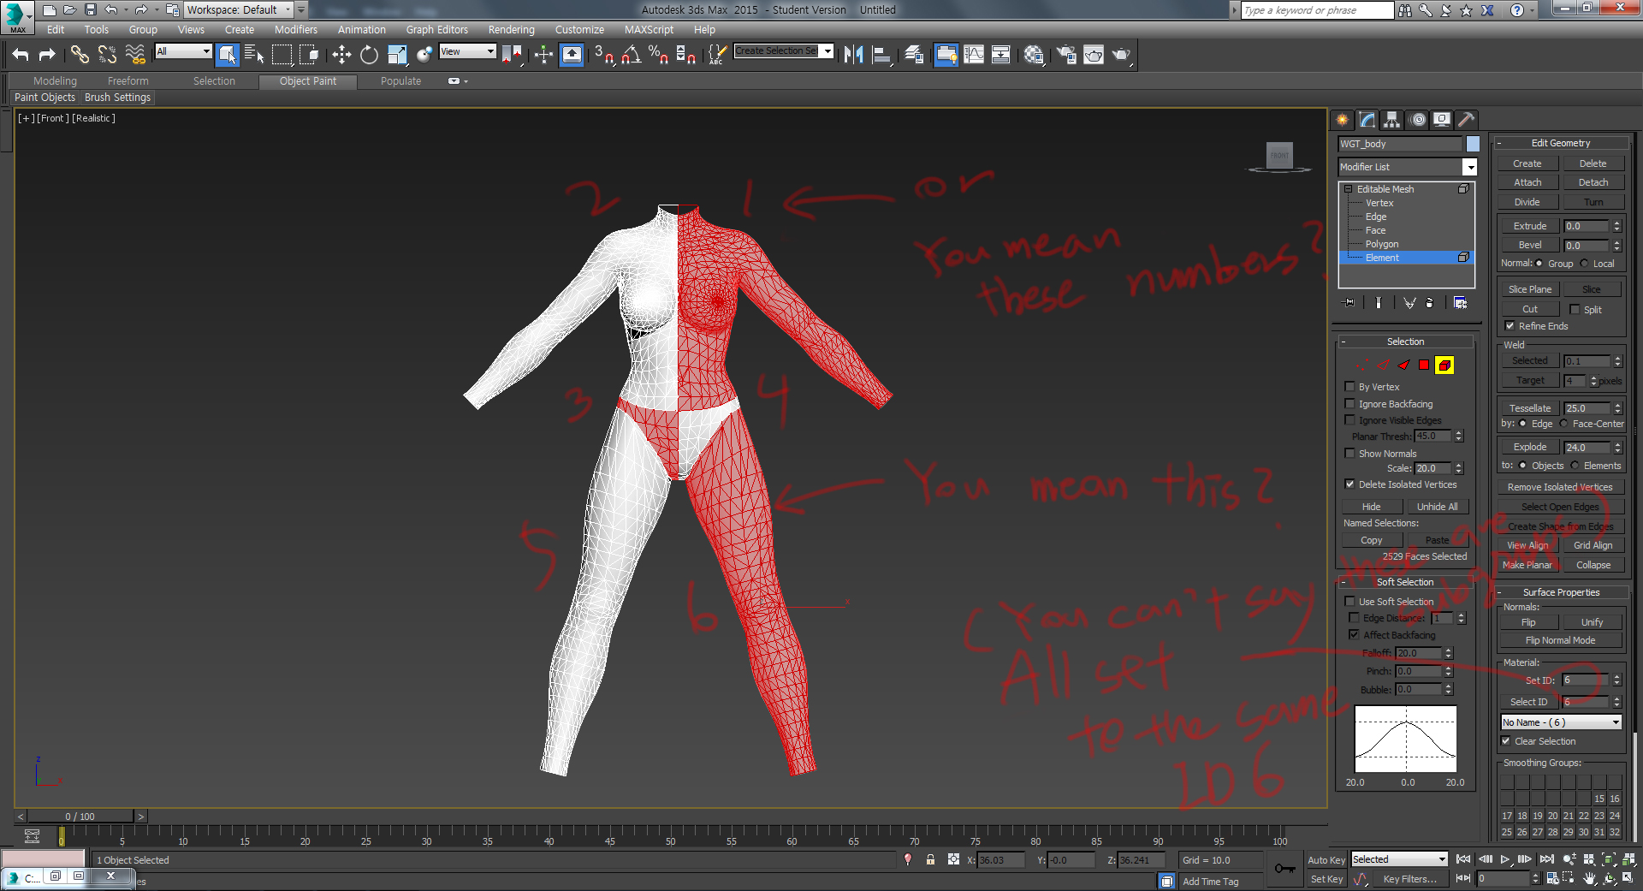
Task: Expand the No Name - (6) material dropdown
Action: [1616, 722]
